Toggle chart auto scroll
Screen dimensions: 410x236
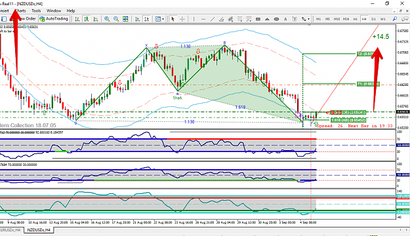coord(137,19)
